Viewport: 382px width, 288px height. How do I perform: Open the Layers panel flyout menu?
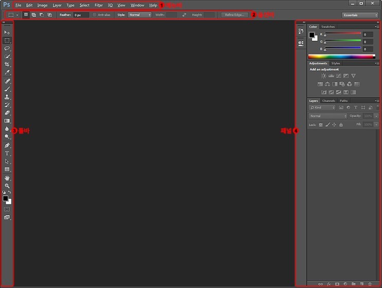(377, 101)
